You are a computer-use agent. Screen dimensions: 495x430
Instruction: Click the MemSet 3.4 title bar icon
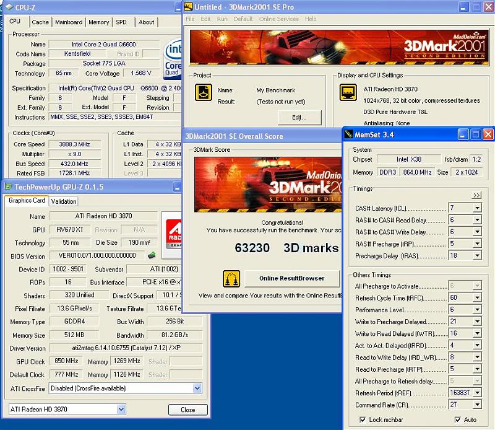tap(348, 134)
